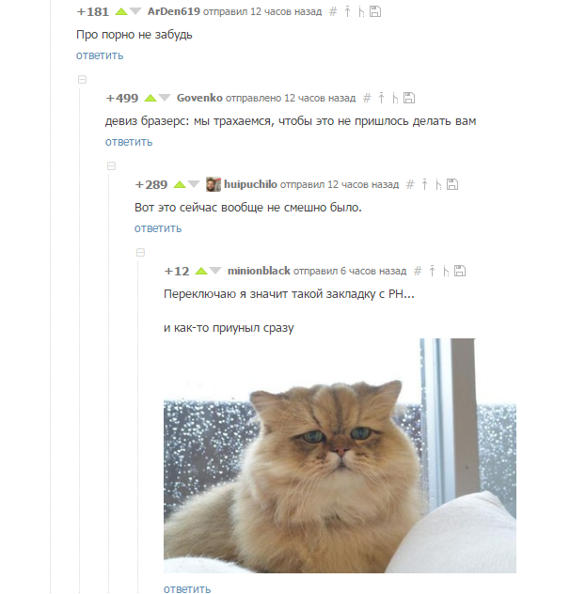Collapse the thread under Govenko's comment
This screenshot has height=594, width=586.
point(111,166)
